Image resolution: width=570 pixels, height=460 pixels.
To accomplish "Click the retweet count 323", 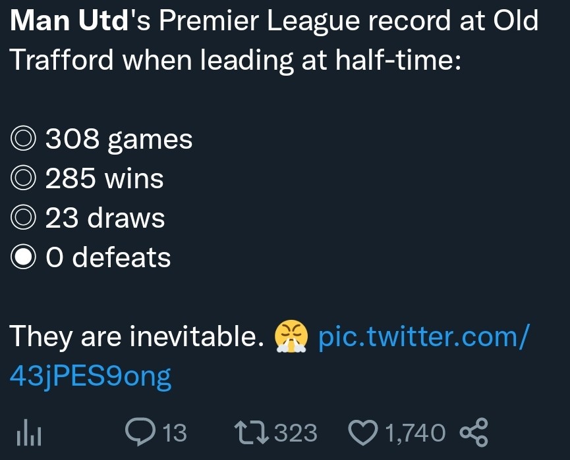I will [x=295, y=433].
